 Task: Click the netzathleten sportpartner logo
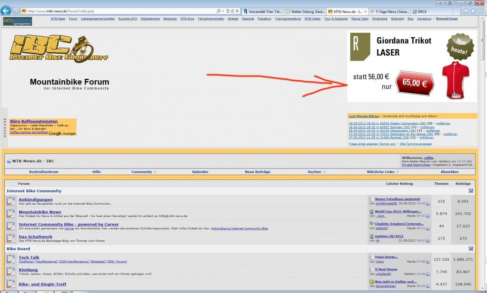coord(18,21)
